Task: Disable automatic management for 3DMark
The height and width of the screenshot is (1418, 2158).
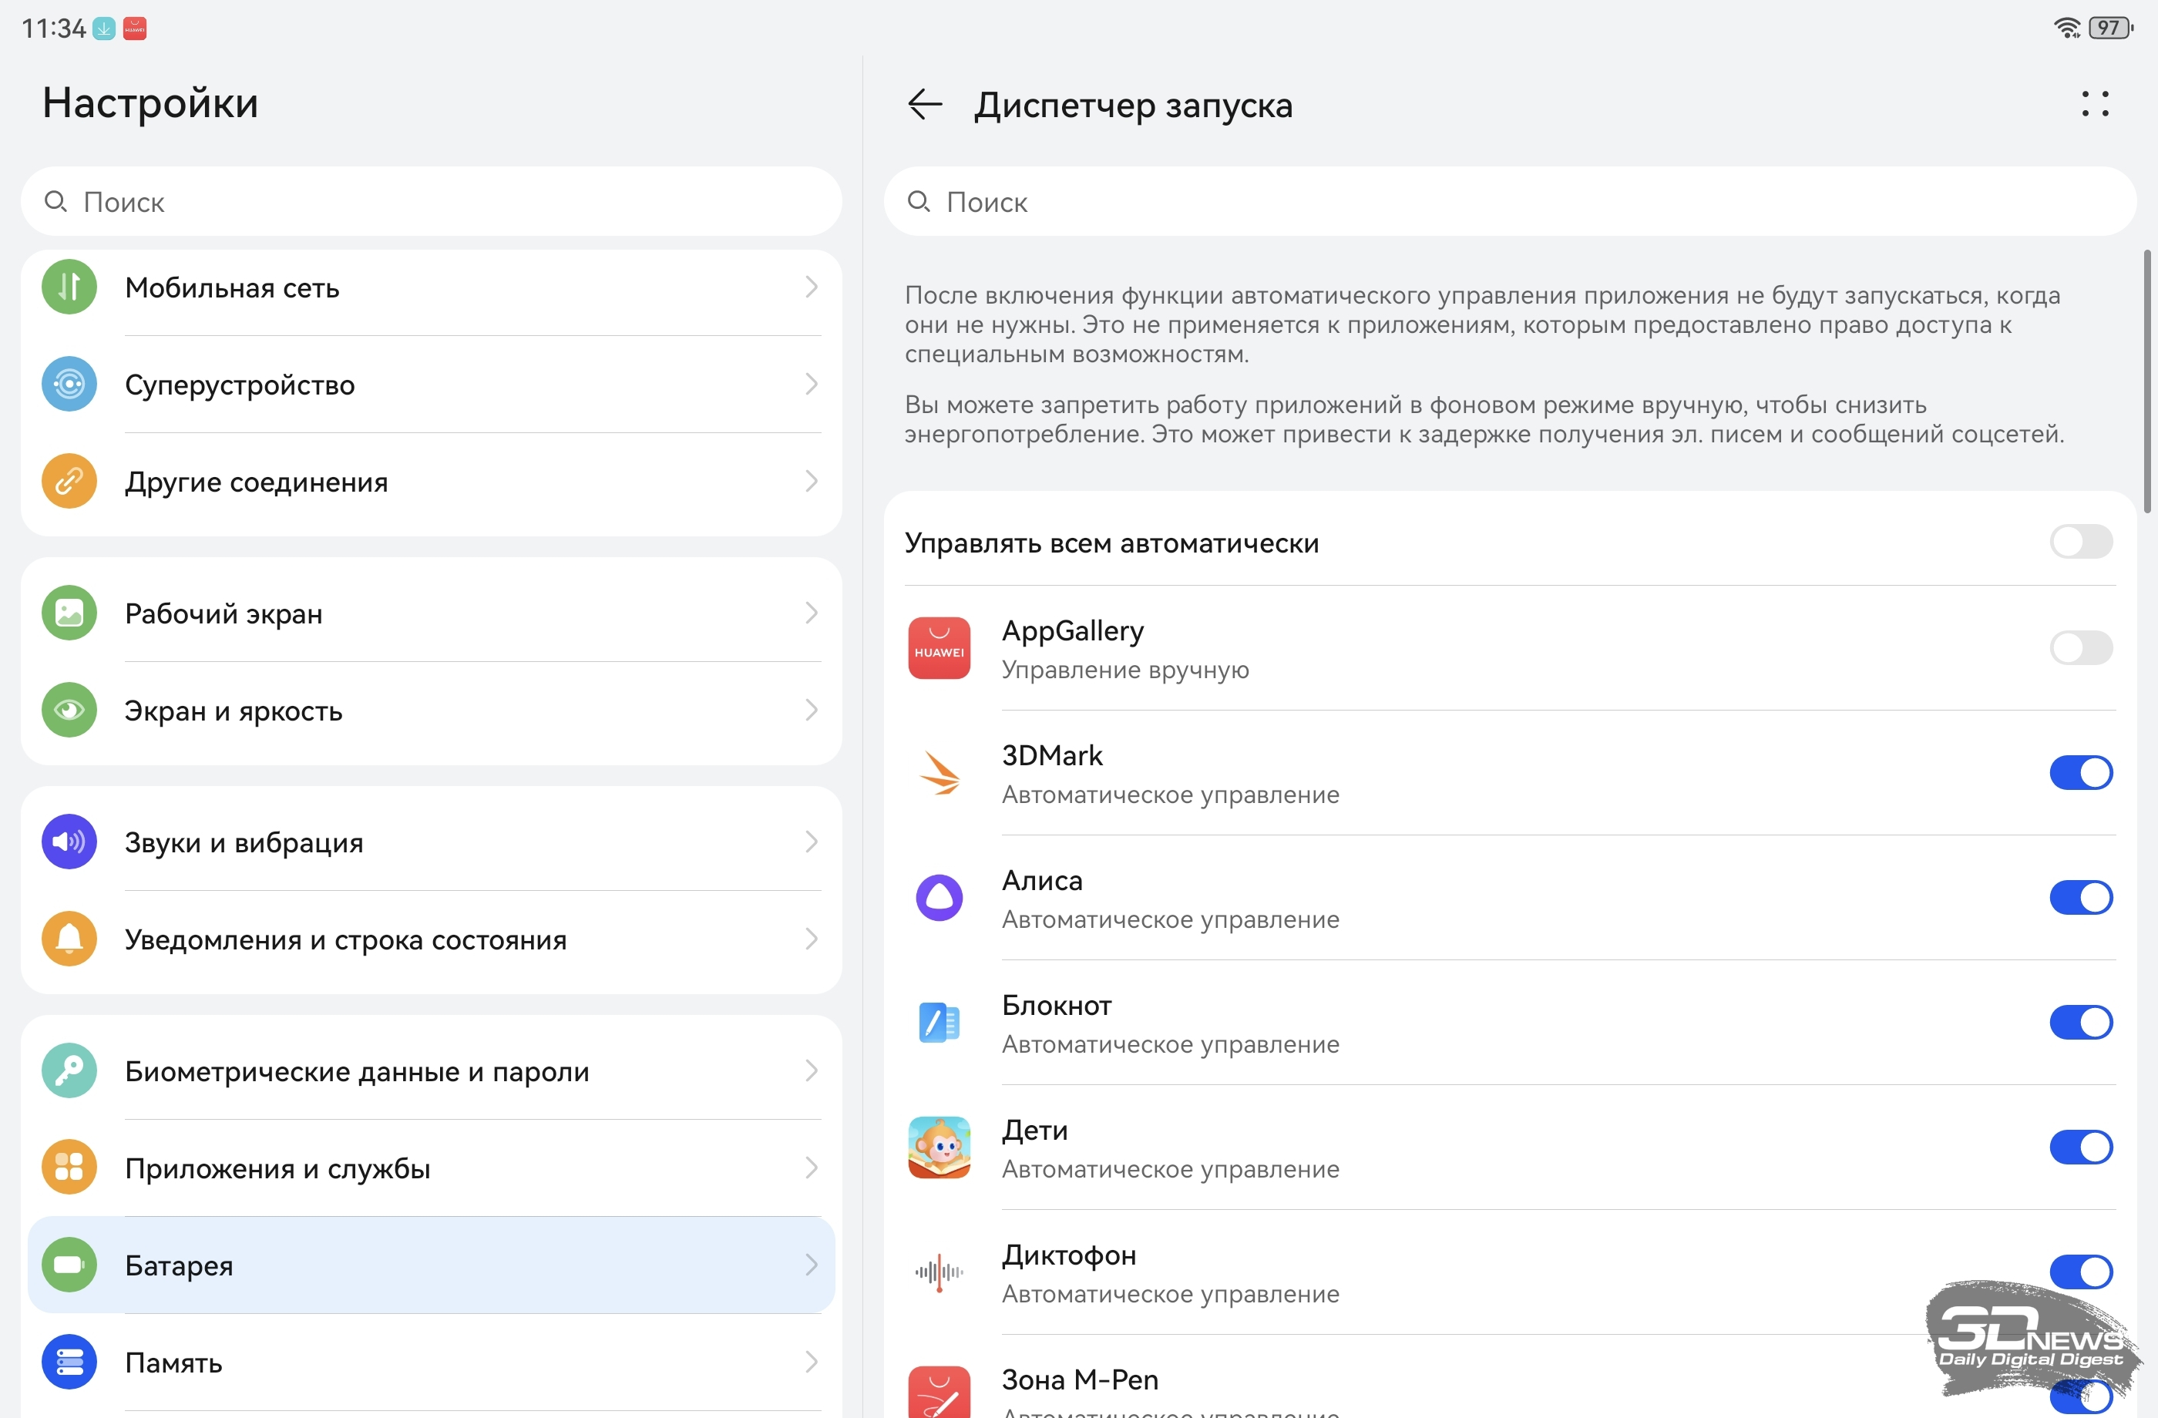Action: click(2080, 774)
